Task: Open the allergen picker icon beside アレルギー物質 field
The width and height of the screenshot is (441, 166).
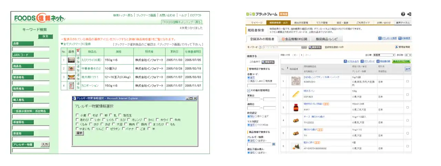Action: [274, 144]
